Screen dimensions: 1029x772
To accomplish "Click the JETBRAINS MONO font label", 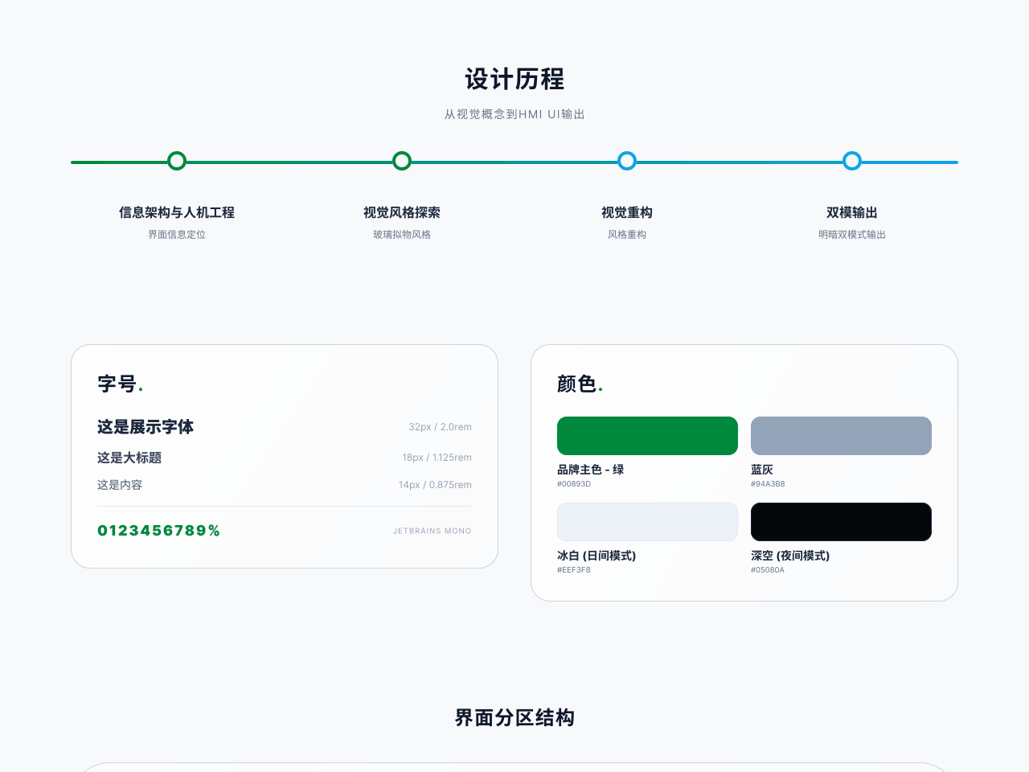I will click(433, 531).
